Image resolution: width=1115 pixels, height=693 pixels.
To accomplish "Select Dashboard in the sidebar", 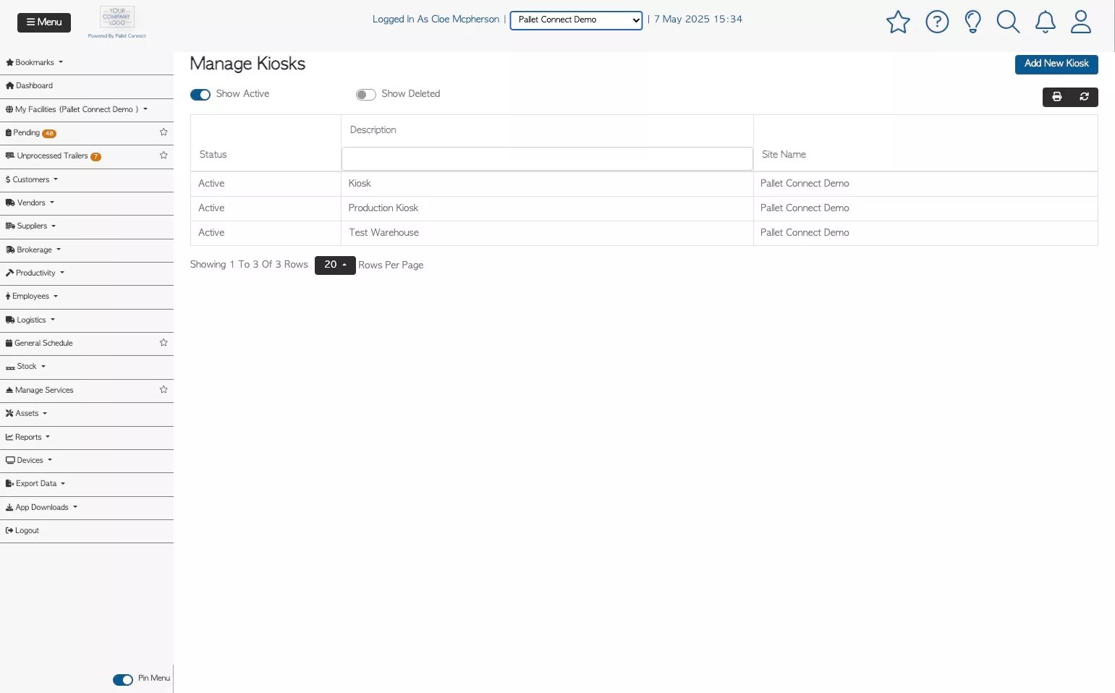I will point(34,85).
